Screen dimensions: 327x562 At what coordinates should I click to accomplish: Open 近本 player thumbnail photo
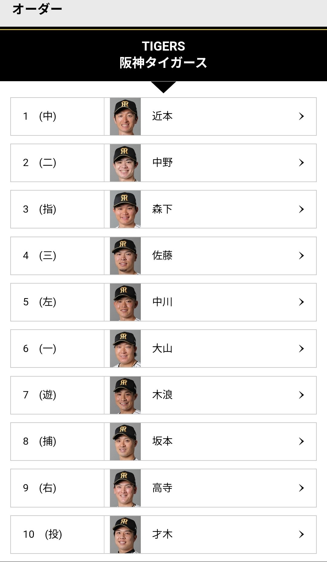[125, 116]
